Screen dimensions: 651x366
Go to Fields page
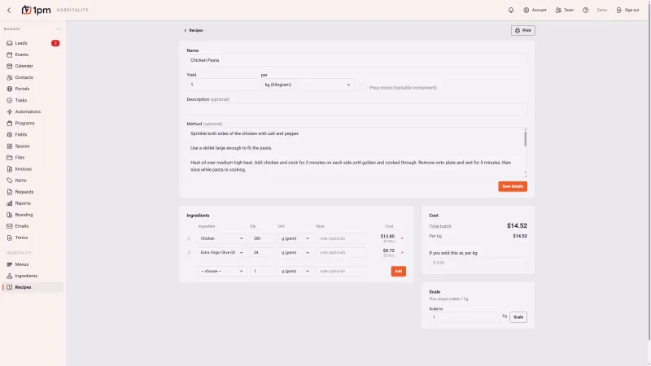click(33, 134)
